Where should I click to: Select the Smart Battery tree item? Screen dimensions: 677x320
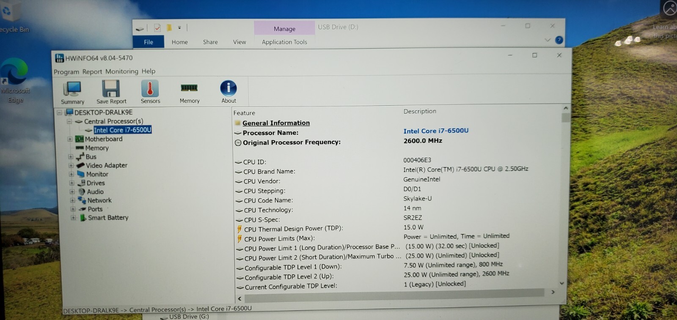tap(108, 218)
